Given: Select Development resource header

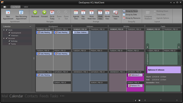Looking at the screenshot, I should click(x=53, y=26).
